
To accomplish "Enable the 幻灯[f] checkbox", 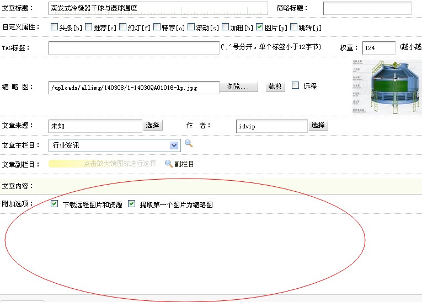I will tap(122, 26).
